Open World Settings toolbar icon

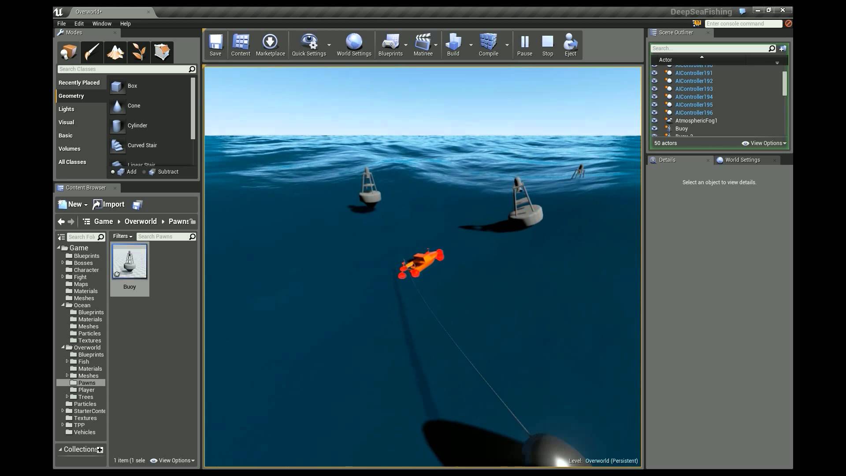click(x=354, y=45)
